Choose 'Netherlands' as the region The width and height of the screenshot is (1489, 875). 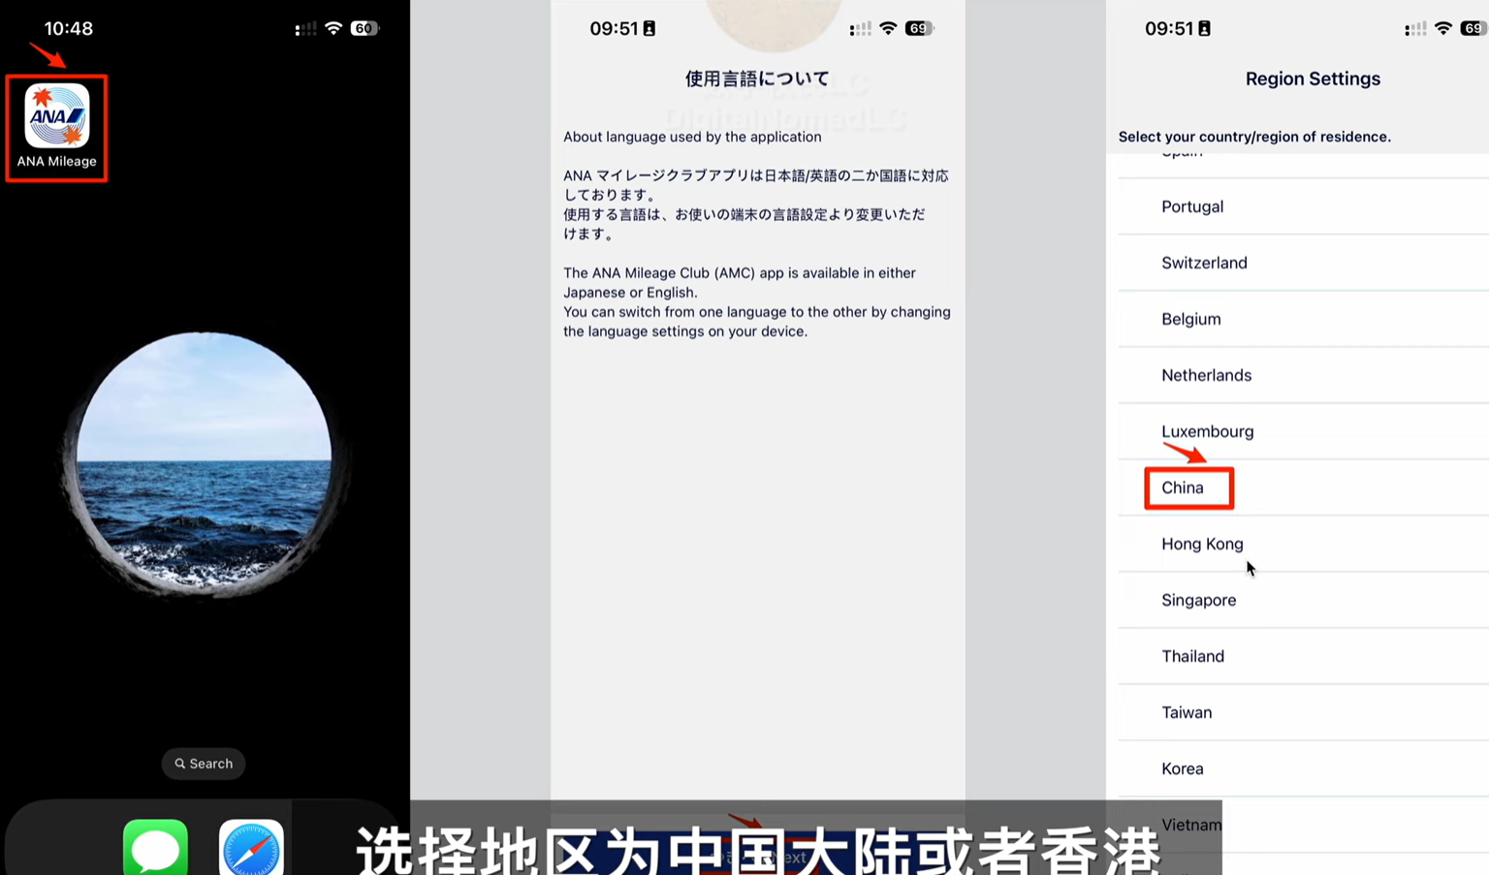[x=1304, y=375]
